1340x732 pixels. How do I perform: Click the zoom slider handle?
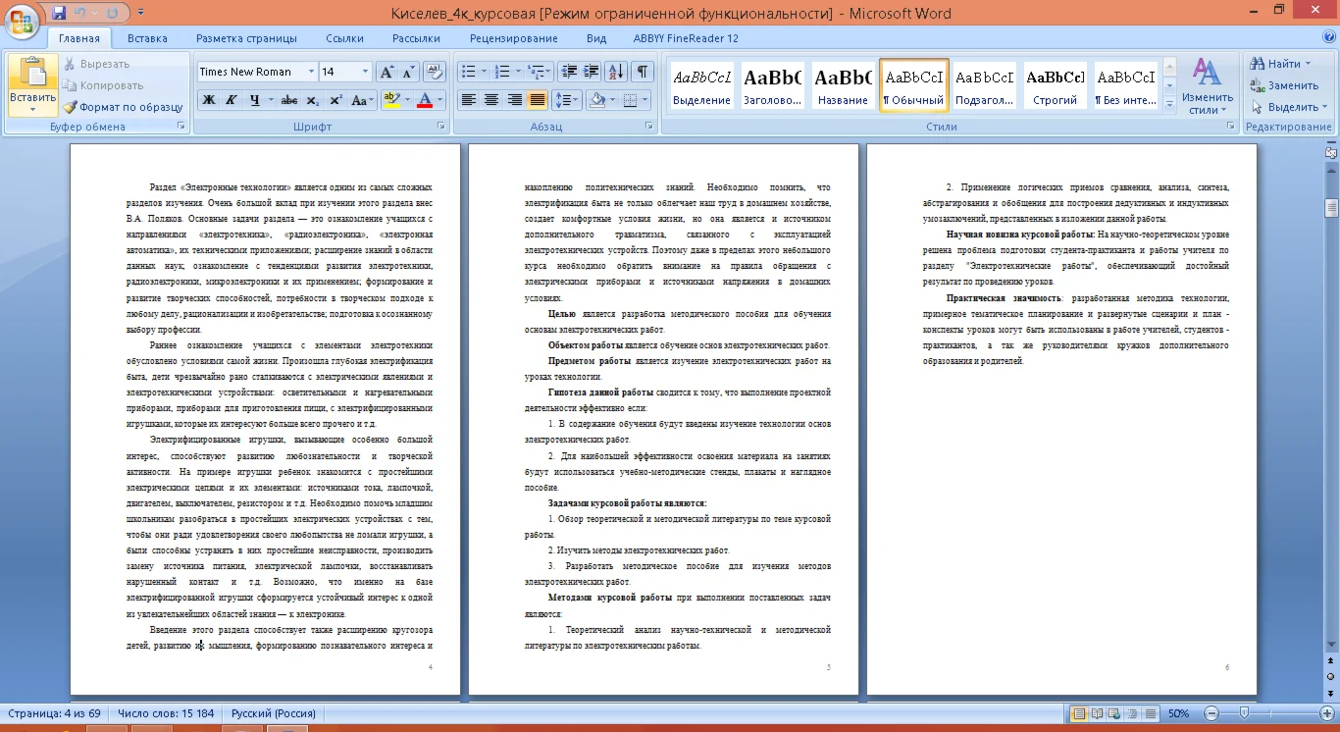pyautogui.click(x=1244, y=713)
